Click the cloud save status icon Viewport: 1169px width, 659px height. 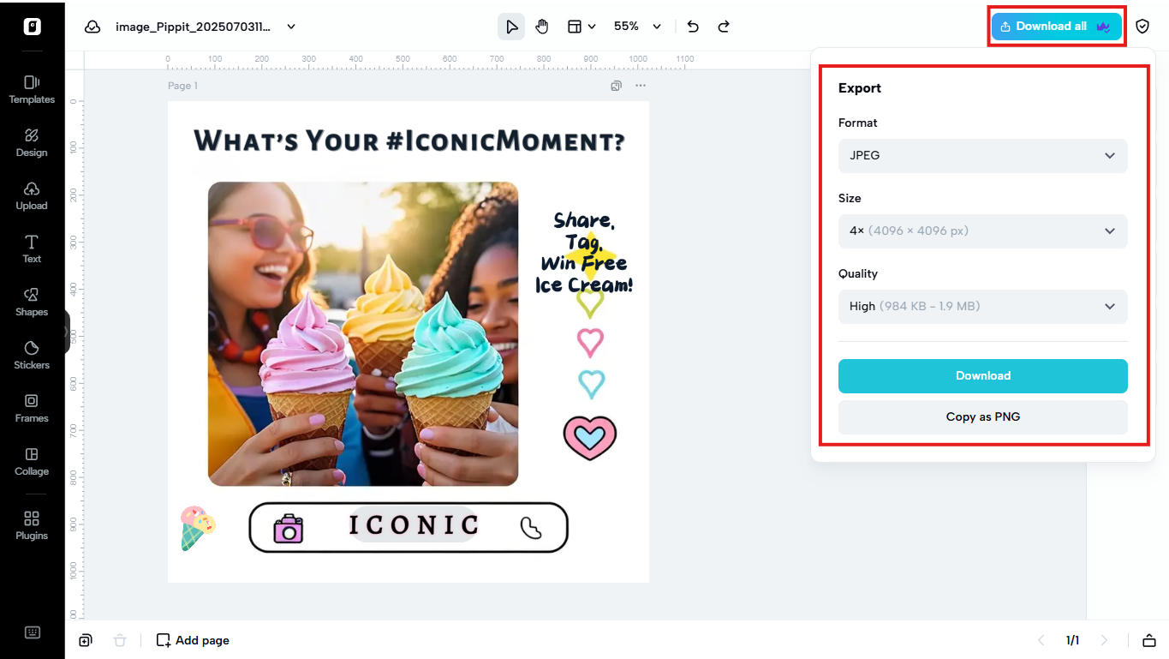92,27
